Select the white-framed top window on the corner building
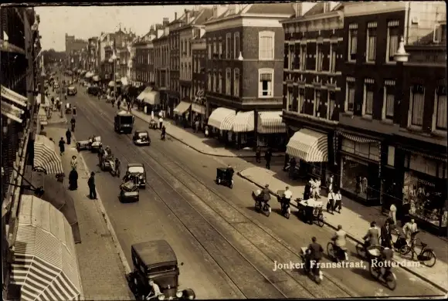Image resolution: width=448 pixels, height=301 pixels. click(x=266, y=46)
